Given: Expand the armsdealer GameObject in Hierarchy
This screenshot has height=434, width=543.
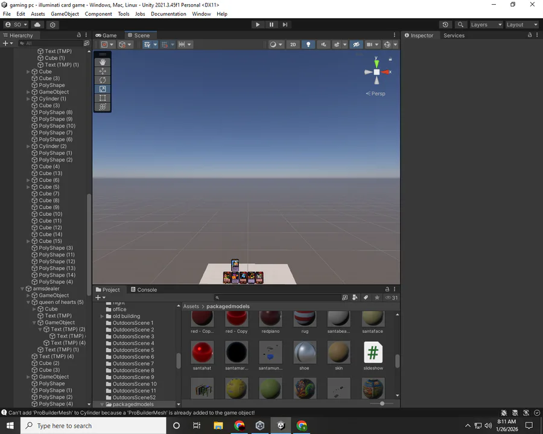Looking at the screenshot, I should [22, 288].
